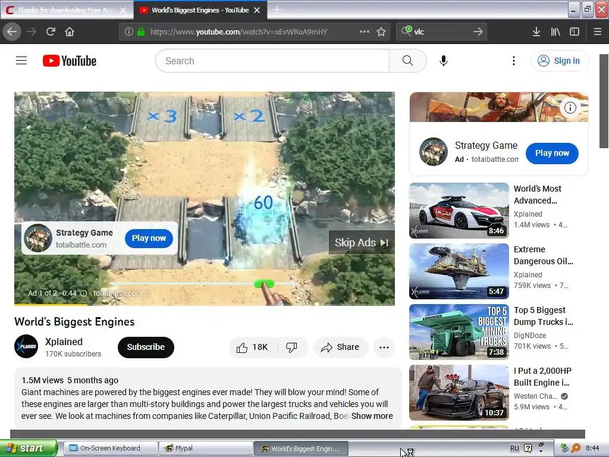
Task: Click the Share button
Action: pos(340,347)
